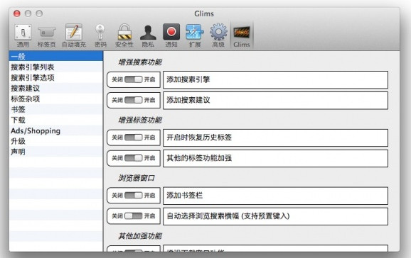Viewport: 411px width, 258px height.
Task: Click the 增强标签功能 section heading
Action: [x=140, y=120]
